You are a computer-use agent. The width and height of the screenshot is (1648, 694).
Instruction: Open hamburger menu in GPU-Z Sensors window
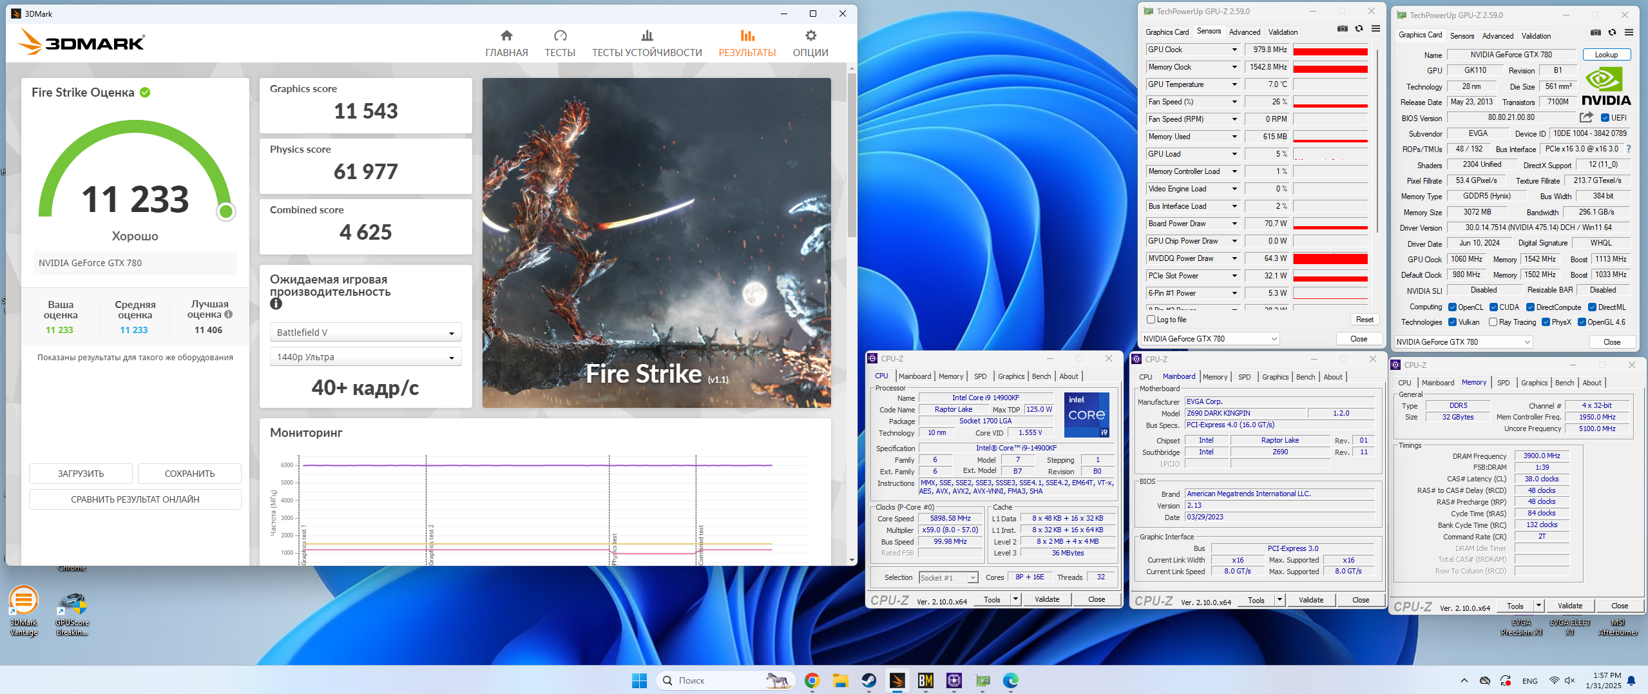[x=1375, y=28]
